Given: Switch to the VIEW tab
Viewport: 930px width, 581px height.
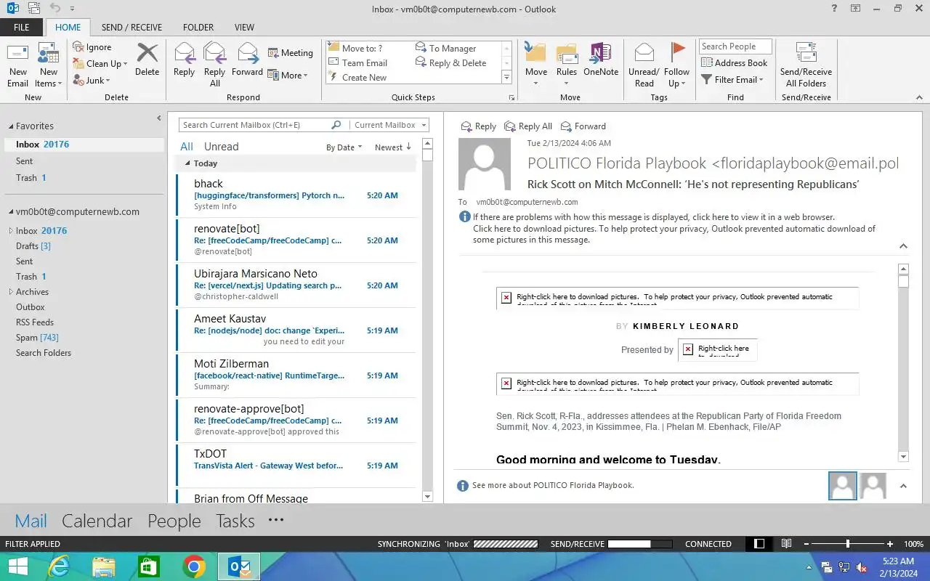Looking at the screenshot, I should click(x=244, y=28).
